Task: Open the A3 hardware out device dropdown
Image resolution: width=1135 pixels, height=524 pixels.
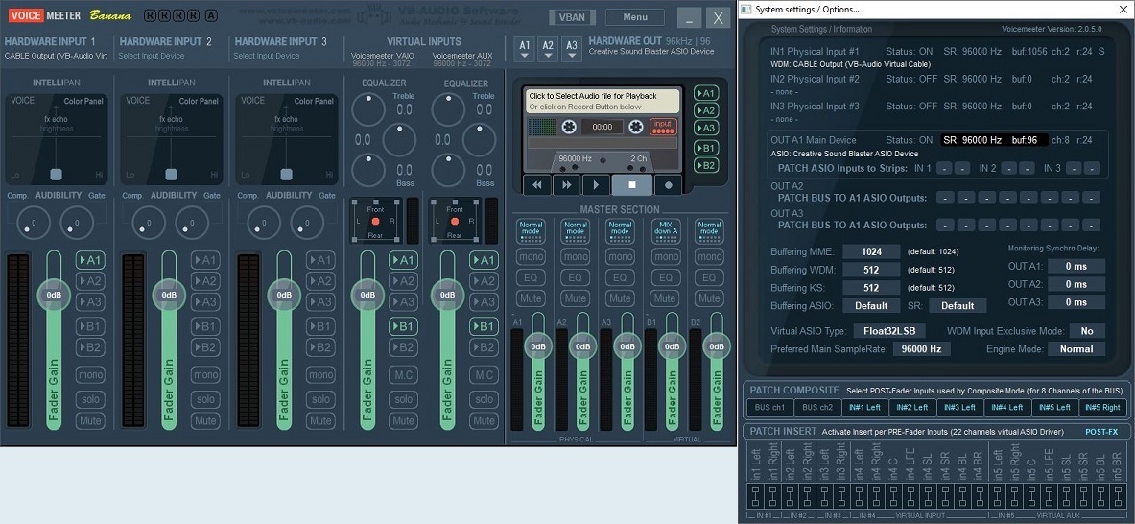Action: [571, 46]
